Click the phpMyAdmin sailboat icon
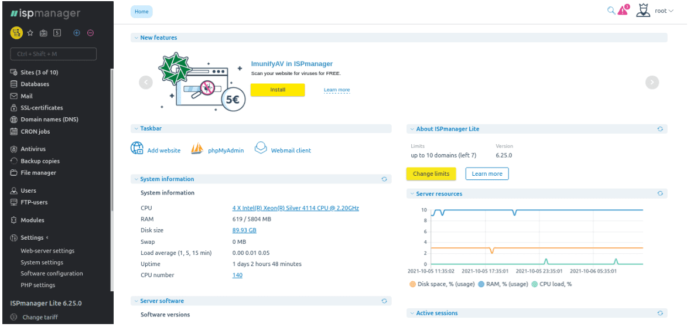This screenshot has width=690, height=327. pos(197,149)
